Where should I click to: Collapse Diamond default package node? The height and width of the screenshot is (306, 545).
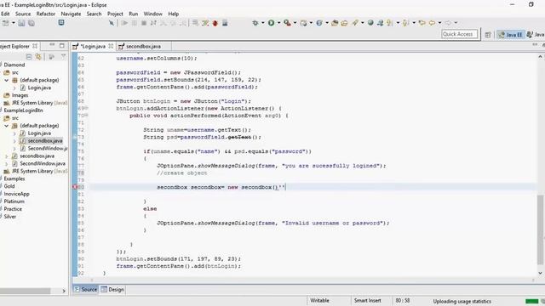pos(6,80)
